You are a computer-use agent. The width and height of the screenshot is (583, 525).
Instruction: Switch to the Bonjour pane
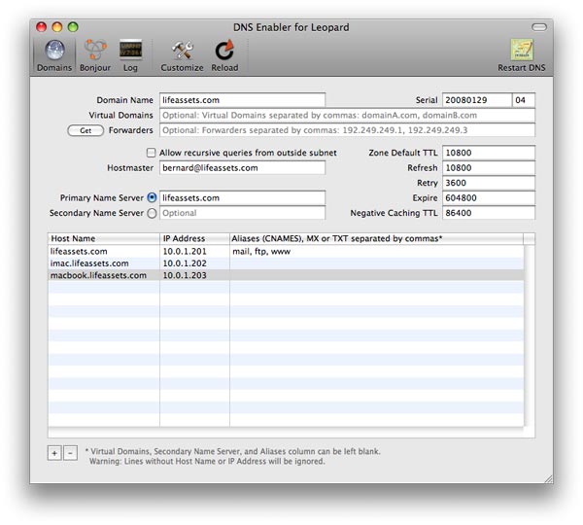point(94,54)
